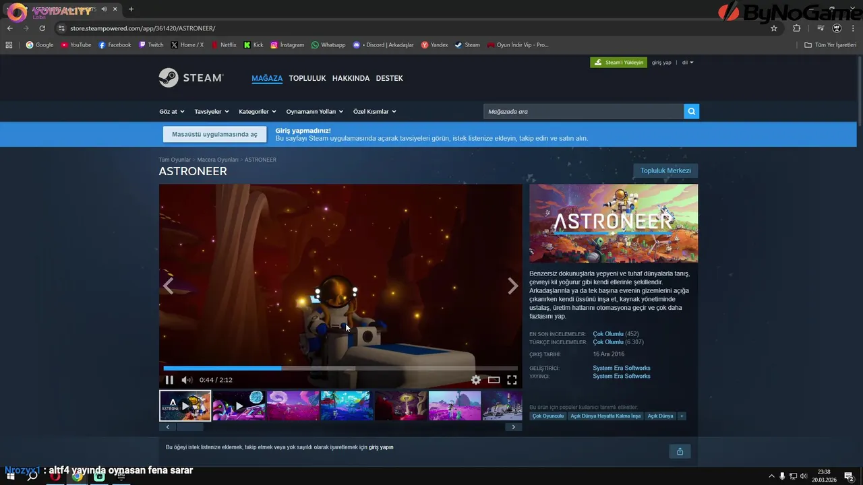
Task: Open the DESTEK tab
Action: (389, 78)
